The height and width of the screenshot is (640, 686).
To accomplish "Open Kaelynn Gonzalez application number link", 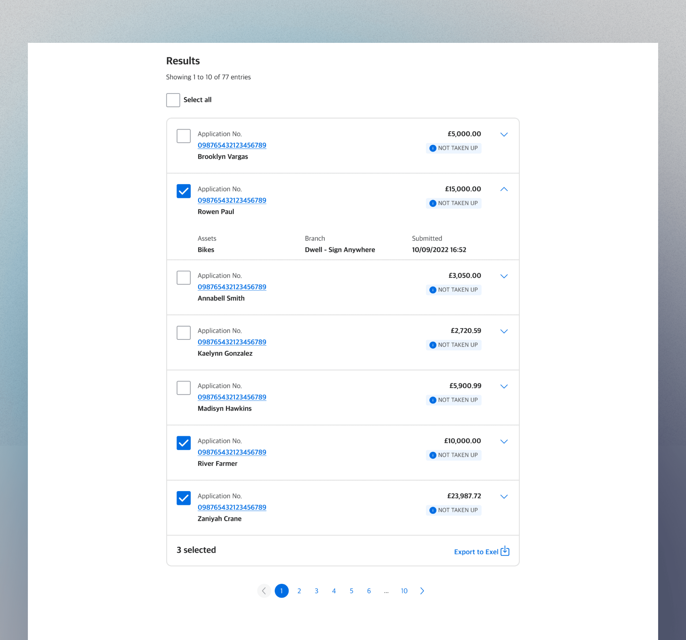I will [x=232, y=342].
